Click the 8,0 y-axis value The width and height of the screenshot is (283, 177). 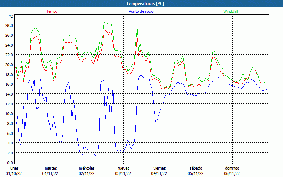pos(10,124)
